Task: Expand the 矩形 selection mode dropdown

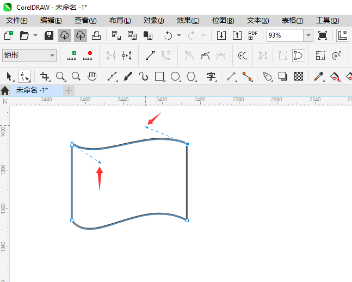Action: point(29,56)
